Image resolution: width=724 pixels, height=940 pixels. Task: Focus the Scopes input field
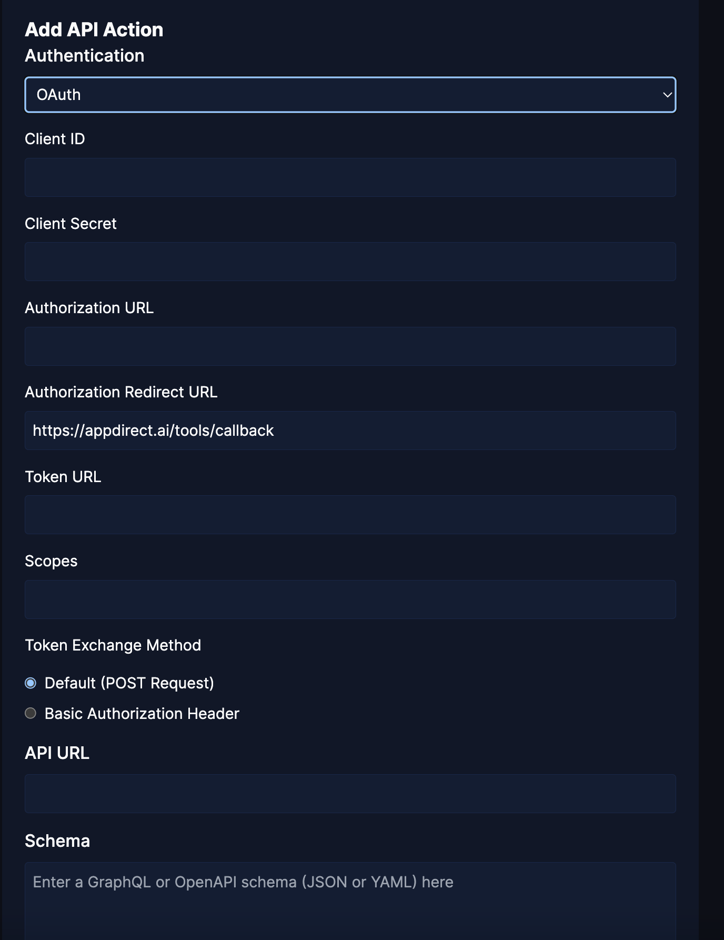(350, 599)
